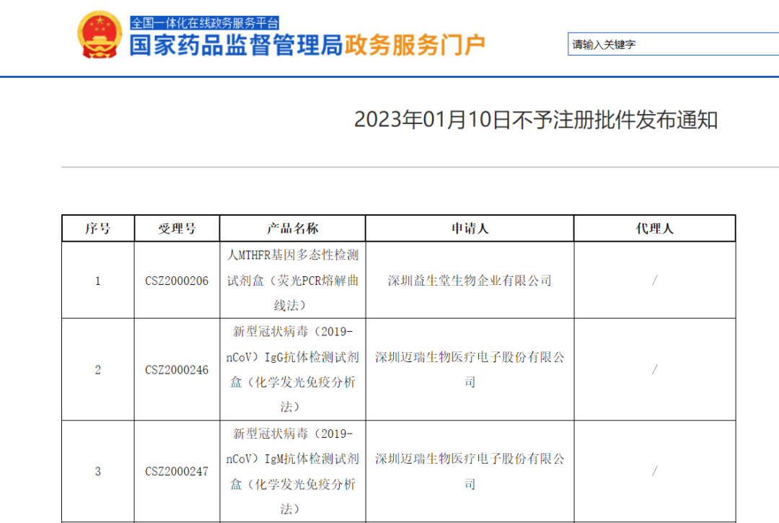Click the 2023年01月10日不予注册批件发布通知 page heading
This screenshot has width=779, height=523.
click(x=535, y=120)
